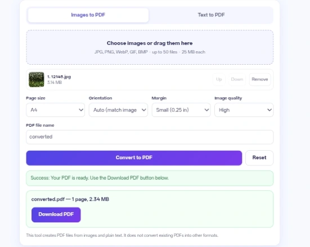This screenshot has height=247, width=310.
Task: Select the 12148.jpg file name text
Action: [x=59, y=77]
